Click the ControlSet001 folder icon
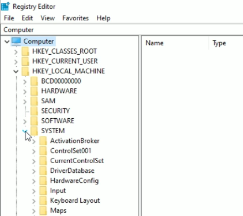243x216 pixels. pyautogui.click(x=43, y=151)
